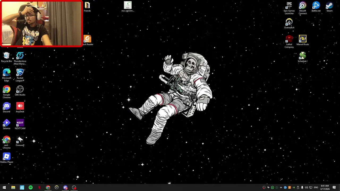The width and height of the screenshot is (340, 191).
Task: Open the Windows Start menu
Action: [x=4, y=188]
